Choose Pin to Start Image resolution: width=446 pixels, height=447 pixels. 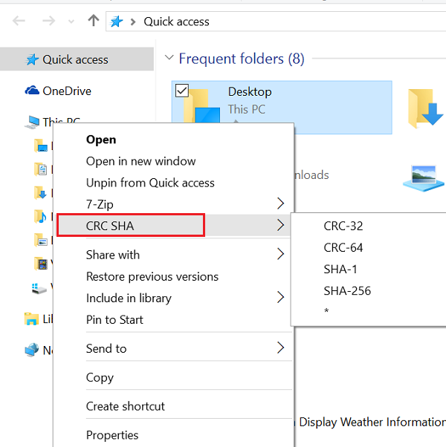pyautogui.click(x=114, y=319)
